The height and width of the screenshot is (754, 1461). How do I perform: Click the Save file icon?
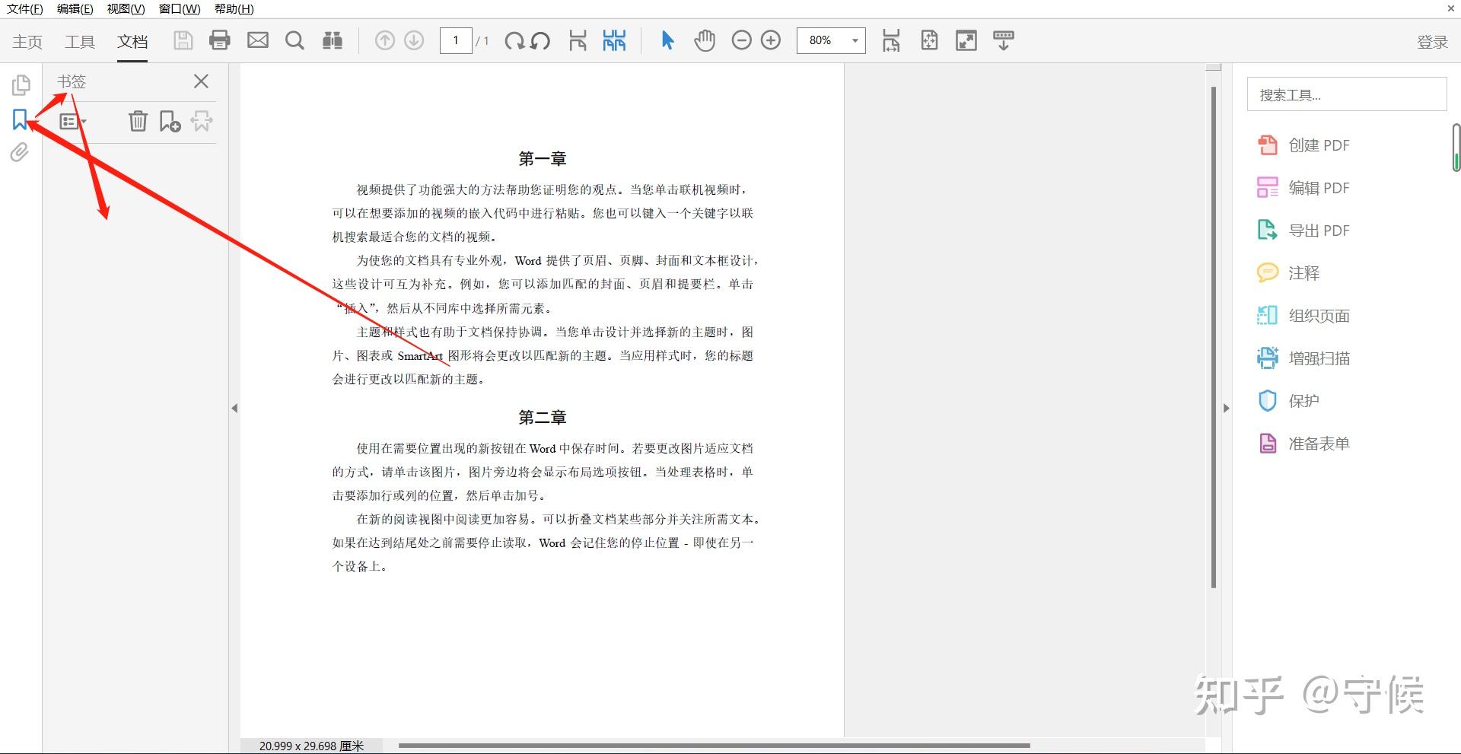183,40
